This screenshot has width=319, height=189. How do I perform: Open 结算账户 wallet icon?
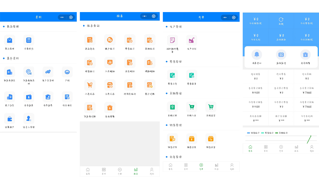tap(9, 119)
